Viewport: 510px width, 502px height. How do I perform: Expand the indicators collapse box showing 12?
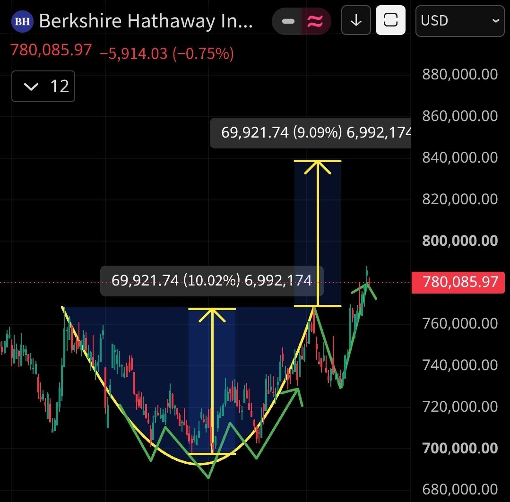tap(43, 86)
